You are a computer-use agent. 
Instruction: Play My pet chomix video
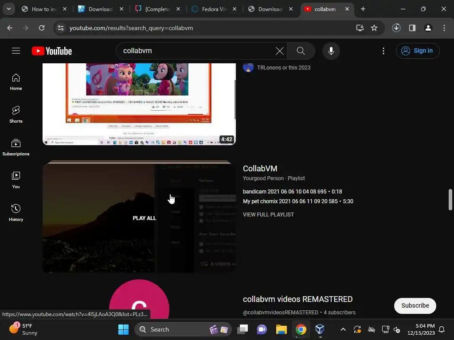[x=298, y=201]
